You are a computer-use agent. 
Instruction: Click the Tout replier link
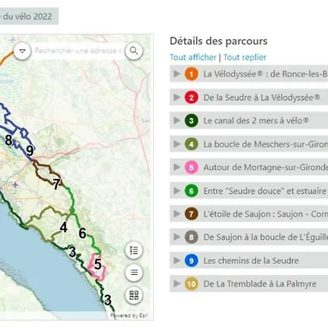tap(244, 57)
